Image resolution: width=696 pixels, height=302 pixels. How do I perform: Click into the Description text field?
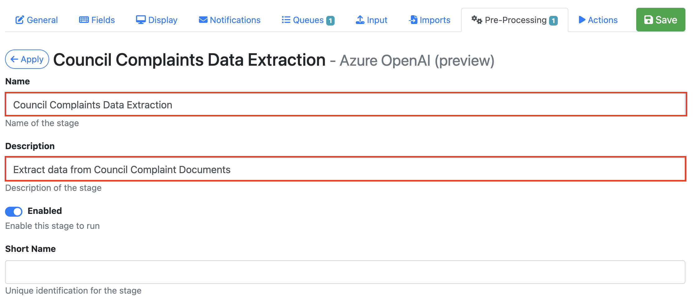[x=346, y=169]
